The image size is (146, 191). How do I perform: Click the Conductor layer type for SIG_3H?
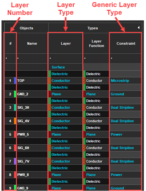coord(66,107)
